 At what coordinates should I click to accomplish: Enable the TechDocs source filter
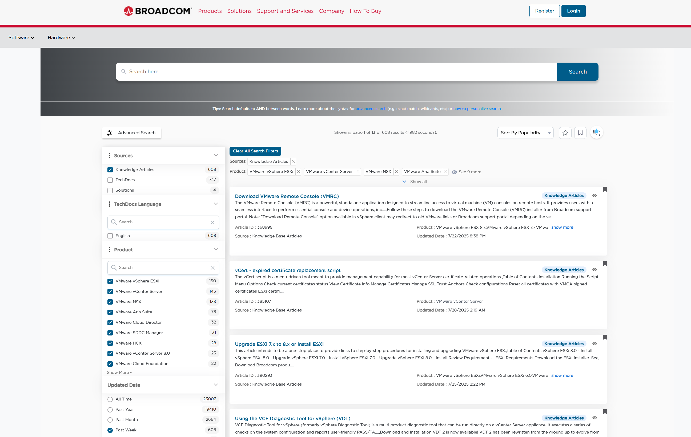110,180
